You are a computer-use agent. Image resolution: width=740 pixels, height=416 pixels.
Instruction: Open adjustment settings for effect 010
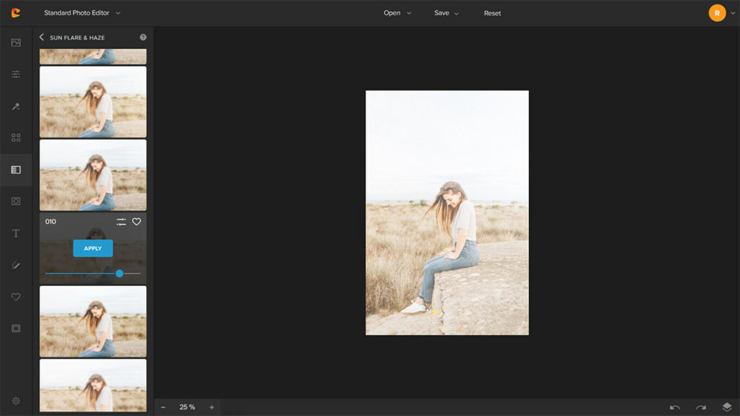pyautogui.click(x=121, y=222)
